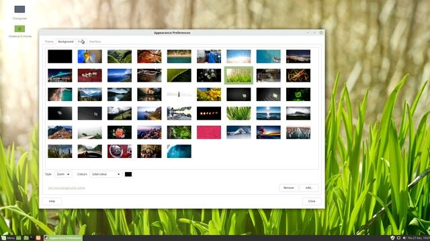Switch to the Background tab
Viewport: 430px width, 241px height.
tap(66, 42)
